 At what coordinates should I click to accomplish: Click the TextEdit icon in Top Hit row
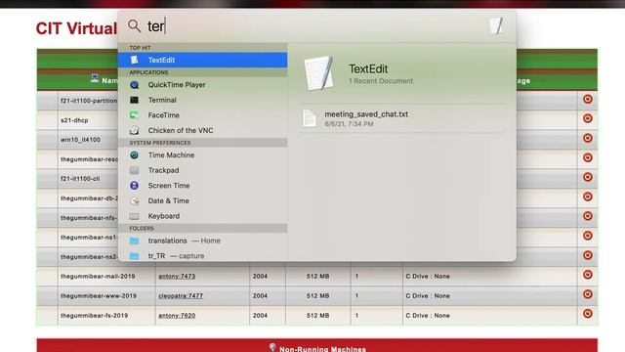point(135,60)
